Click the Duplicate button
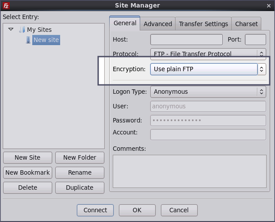 pyautogui.click(x=80, y=188)
